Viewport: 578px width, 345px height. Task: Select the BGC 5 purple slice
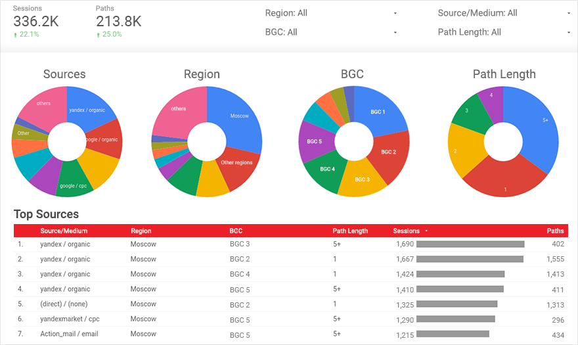(x=315, y=141)
